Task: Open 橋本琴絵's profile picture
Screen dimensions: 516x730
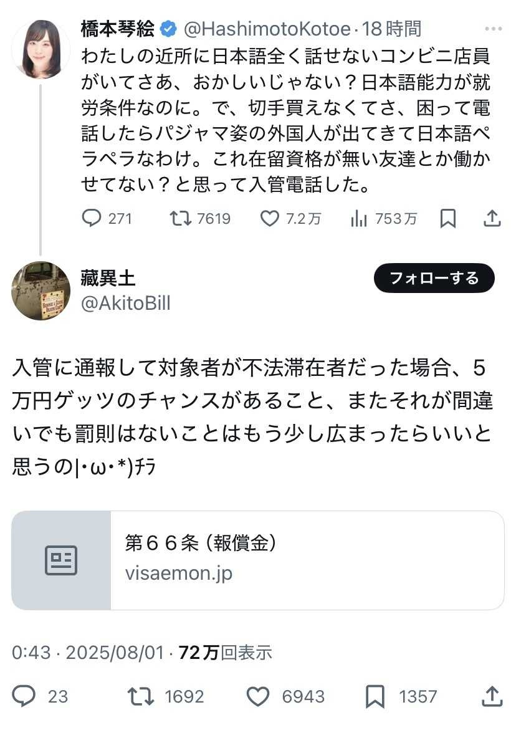Action: 41,49
